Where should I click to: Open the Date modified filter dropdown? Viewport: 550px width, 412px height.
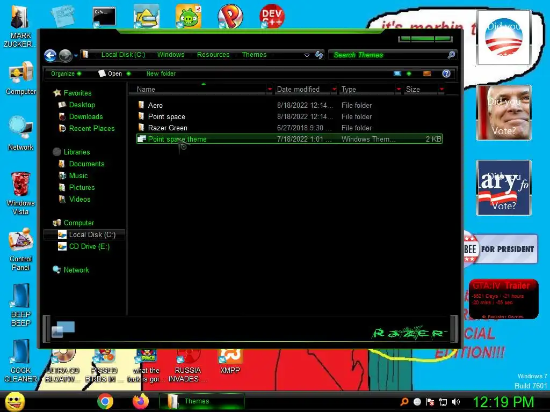tap(334, 90)
